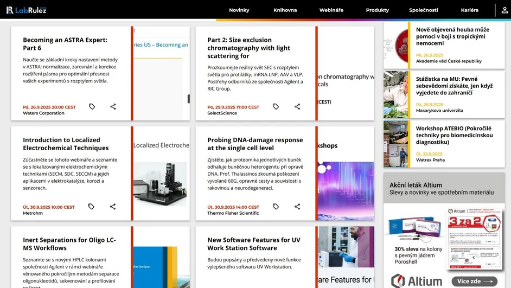
Task: Share the Becoming an ASTRA Expert webinar
Action: 113,106
